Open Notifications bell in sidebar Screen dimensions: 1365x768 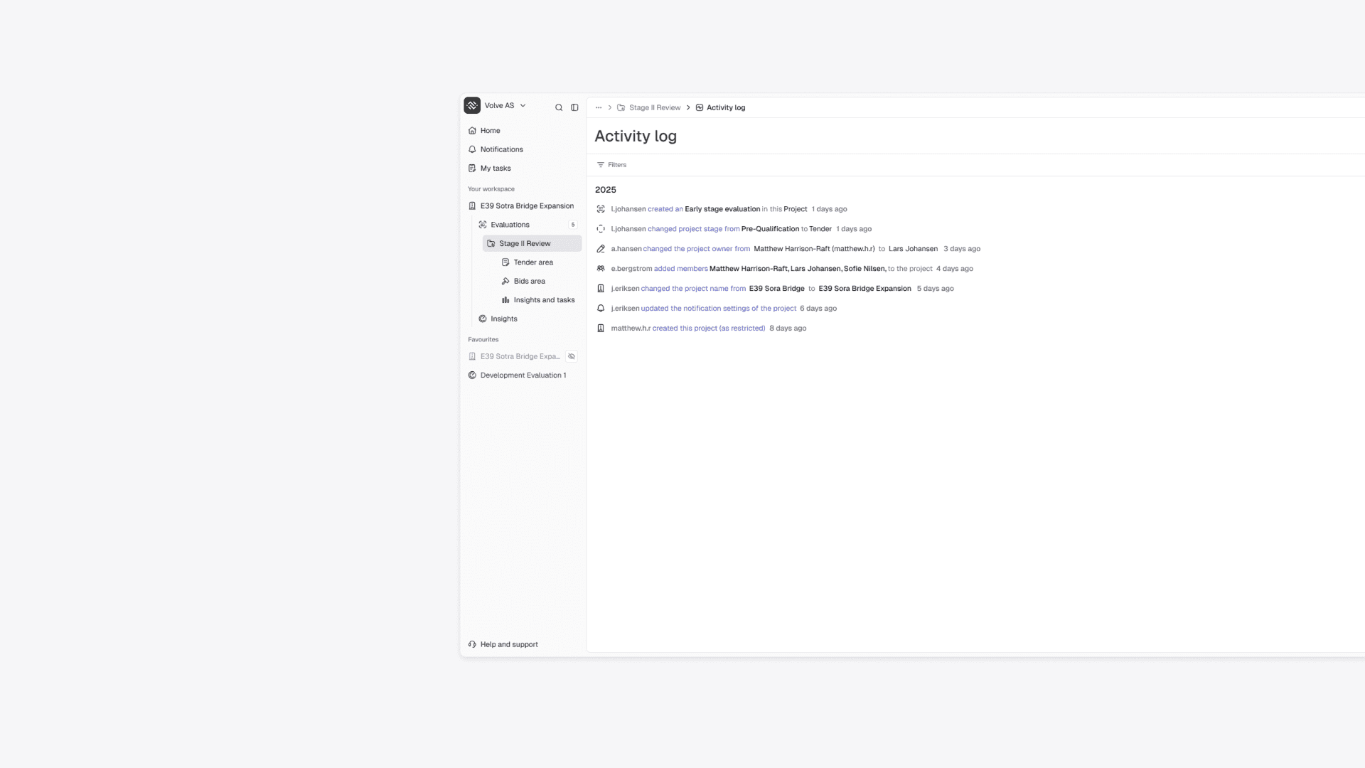click(x=472, y=149)
